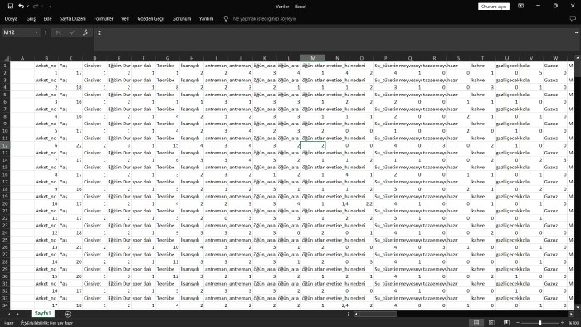Viewport: 581px width, 327px height.
Task: Switch to Page Layout view icon
Action: [491, 323]
